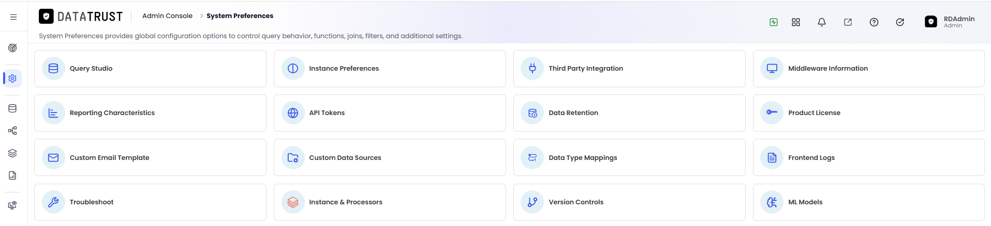Screen dimensions: 991x226
Task: Click the target icon in the sidebar
Action: tap(12, 48)
